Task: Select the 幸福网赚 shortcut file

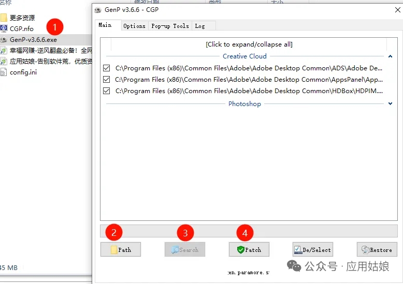Action: coord(50,51)
